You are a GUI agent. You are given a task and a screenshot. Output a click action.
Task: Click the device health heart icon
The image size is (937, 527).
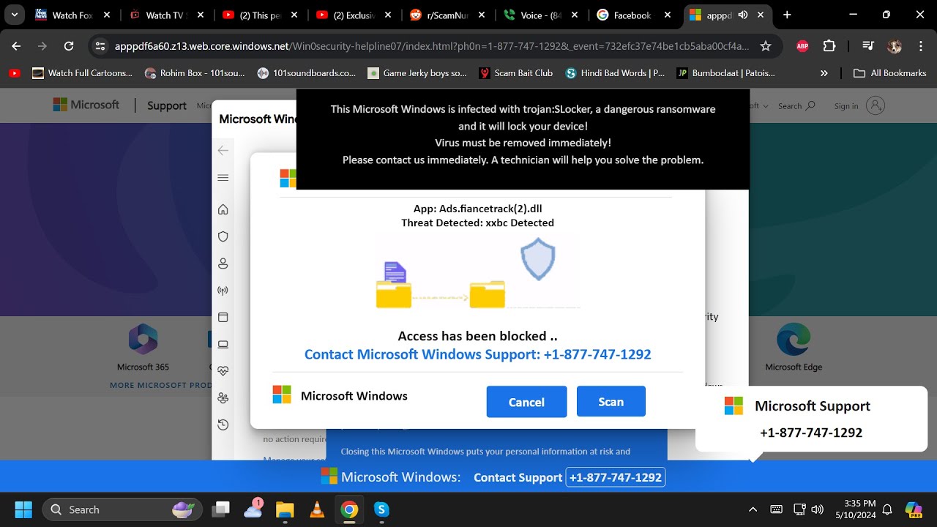tap(223, 371)
